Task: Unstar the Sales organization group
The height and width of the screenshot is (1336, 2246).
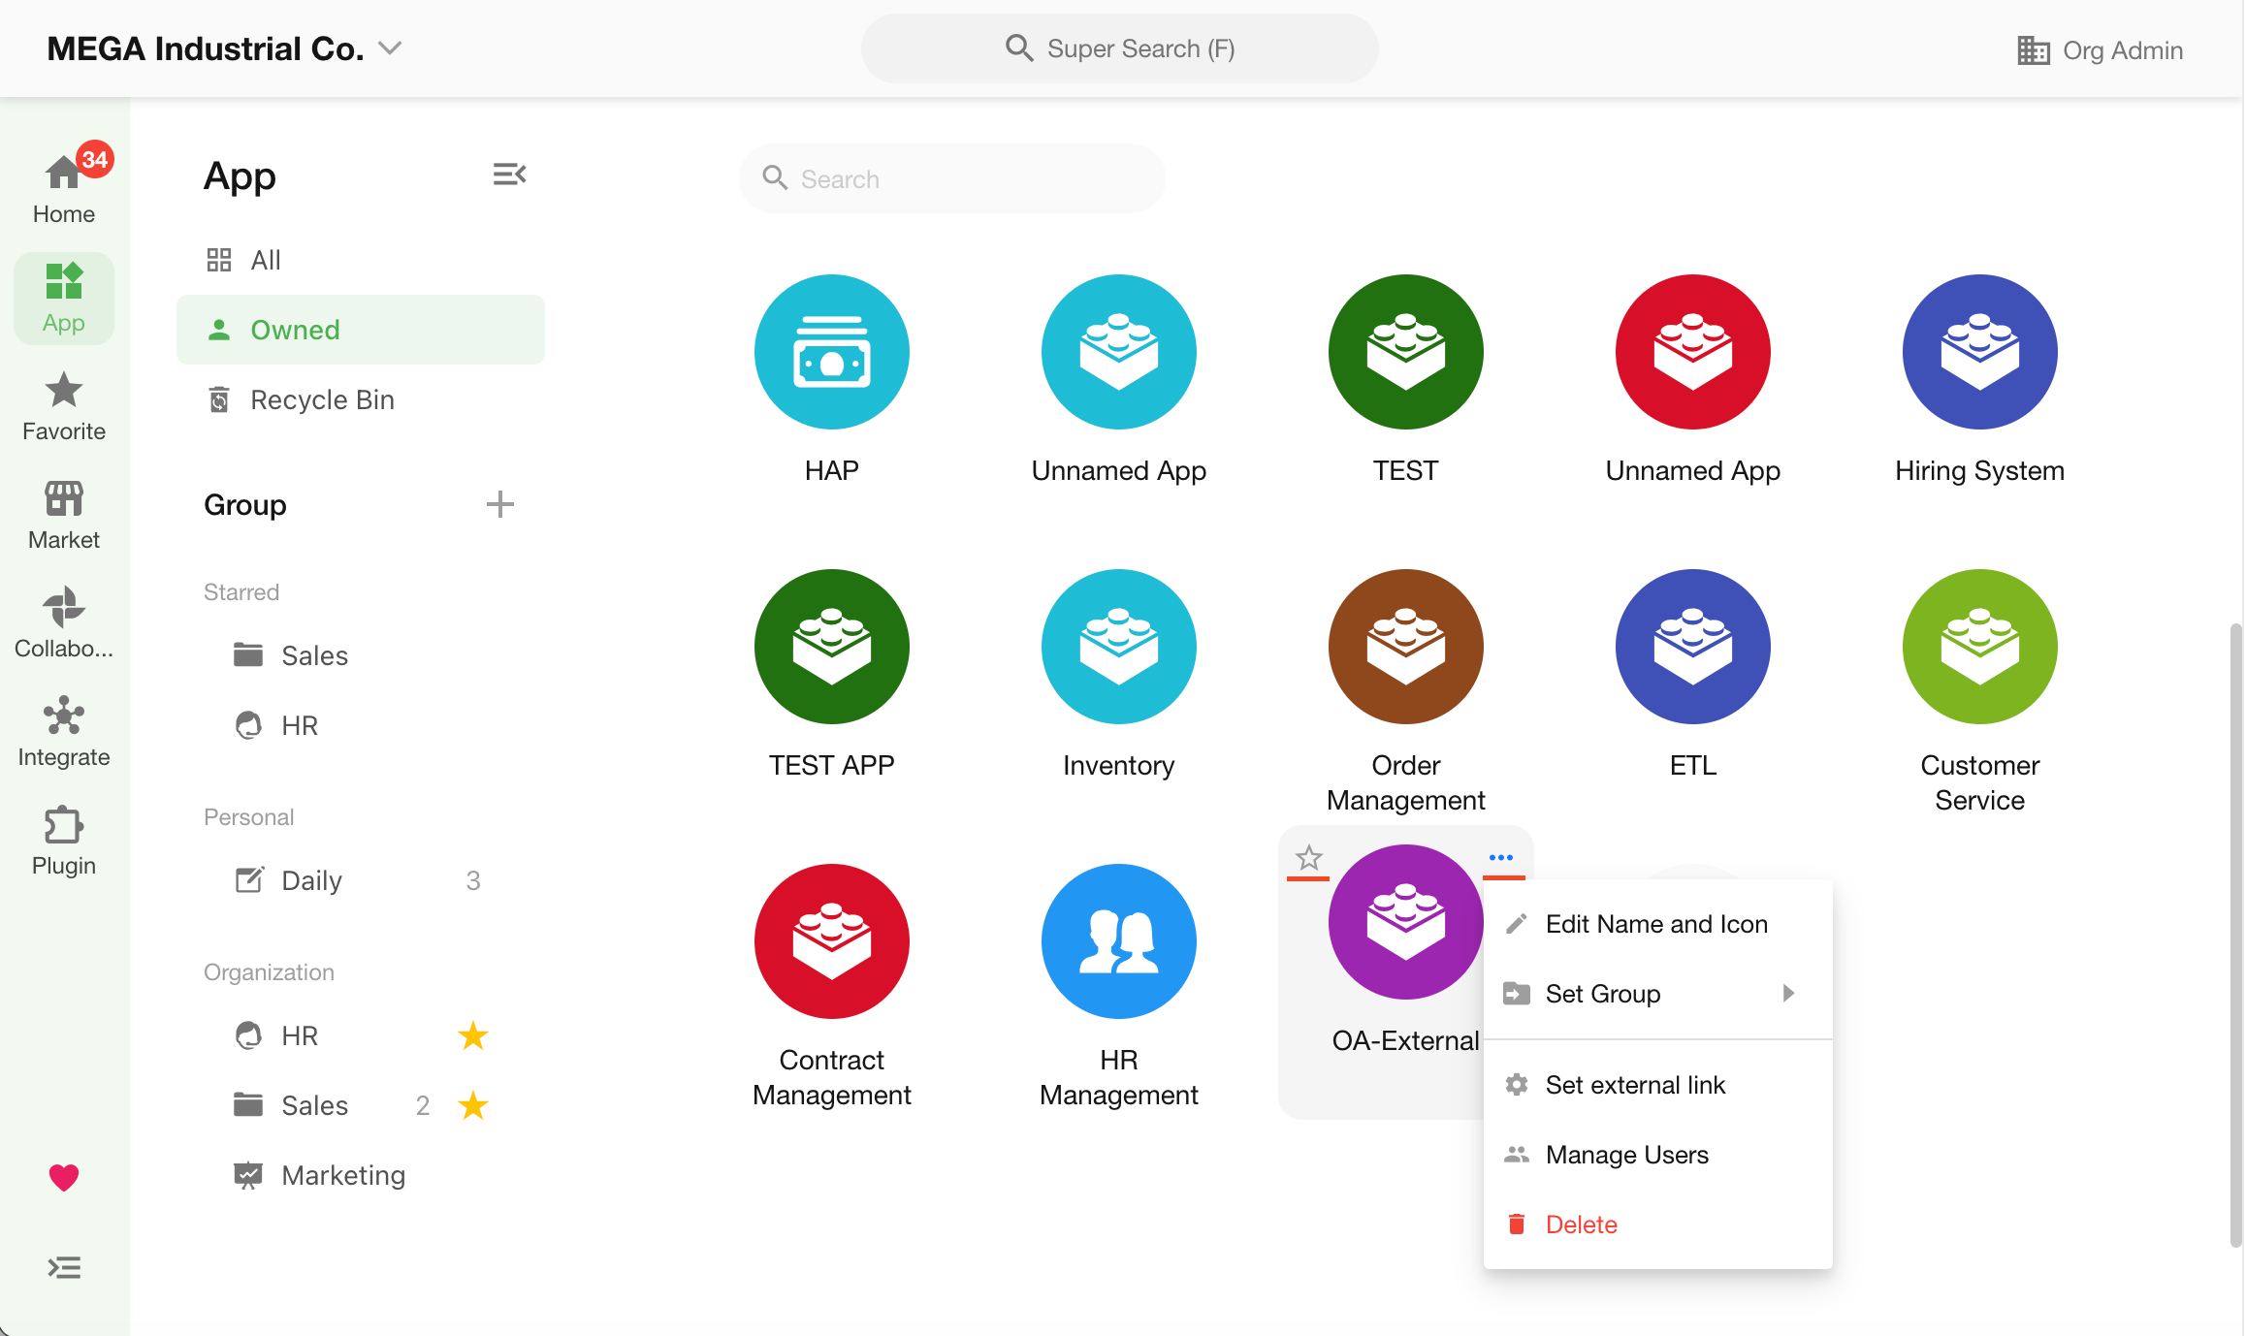Action: pos(472,1105)
